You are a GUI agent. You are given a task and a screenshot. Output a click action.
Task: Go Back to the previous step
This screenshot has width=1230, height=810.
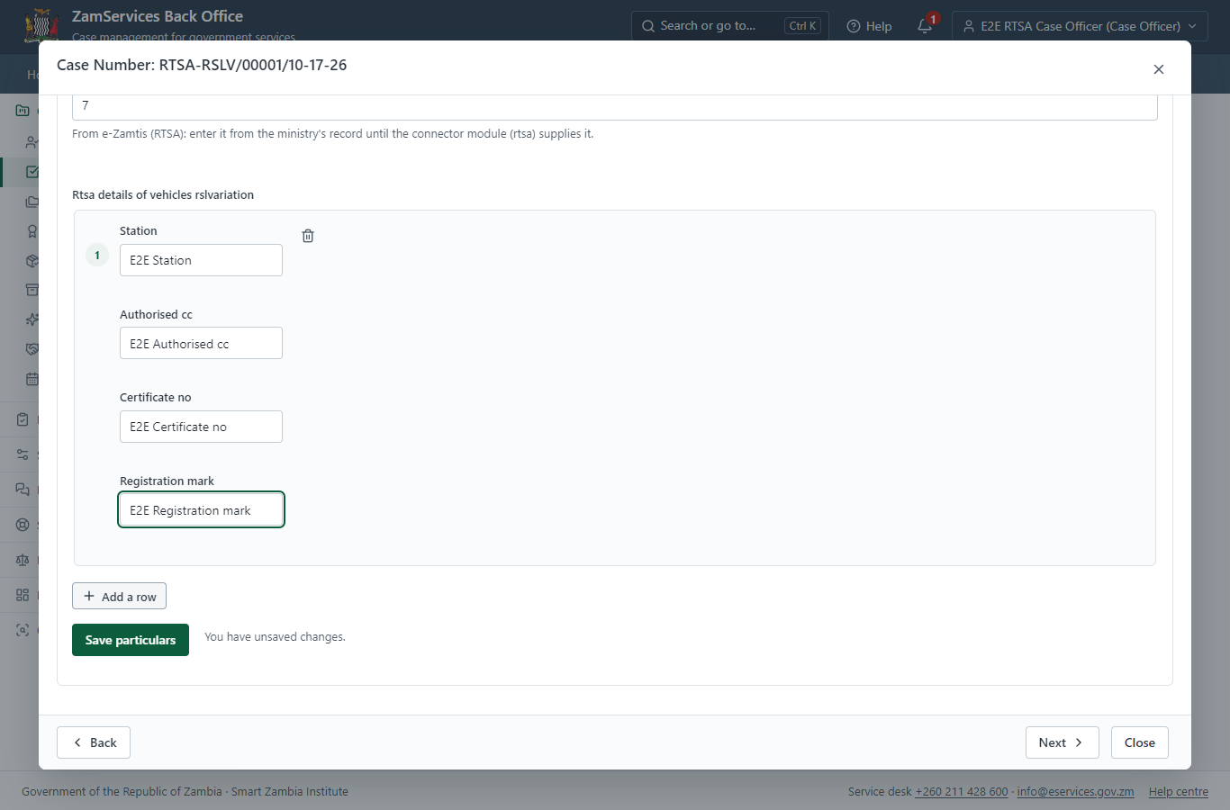point(94,742)
